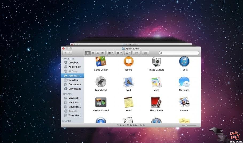The height and width of the screenshot is (143, 243).
Task: Select the Mission Control icon
Action: coord(101,102)
